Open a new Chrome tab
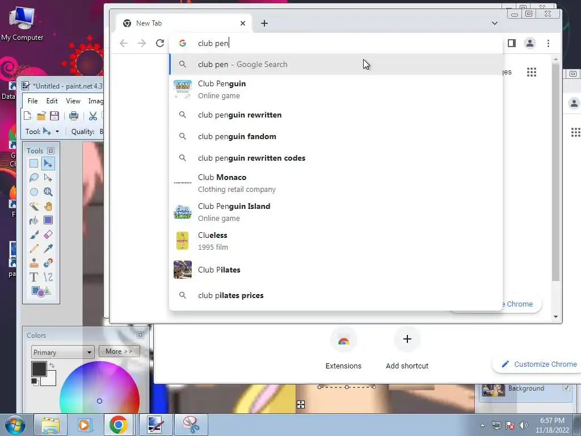The image size is (581, 436). [264, 23]
